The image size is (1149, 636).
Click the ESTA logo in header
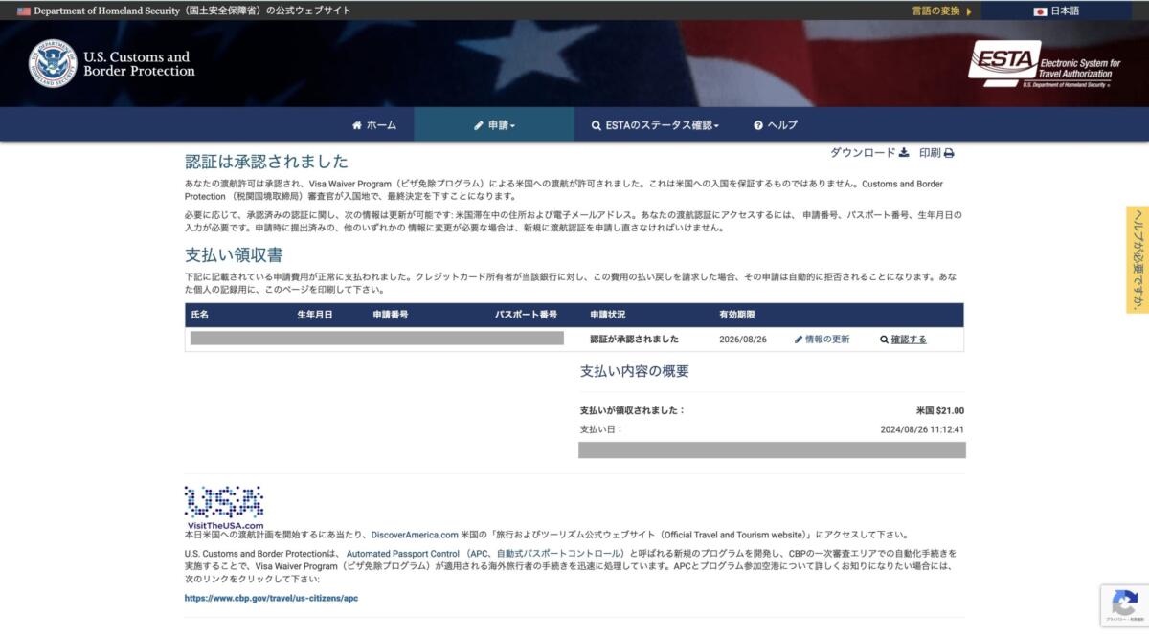point(1045,64)
